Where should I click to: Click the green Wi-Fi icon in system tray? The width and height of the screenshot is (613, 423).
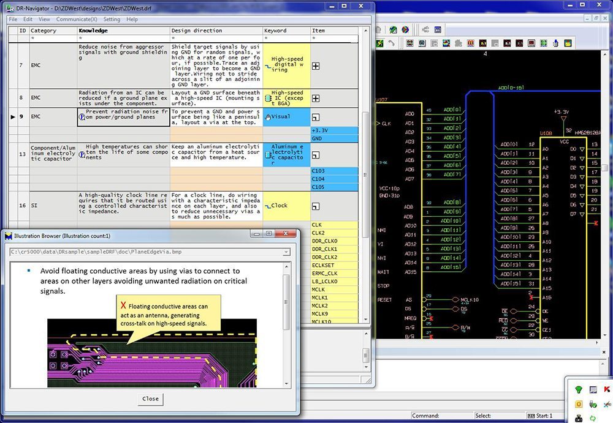pos(578,389)
